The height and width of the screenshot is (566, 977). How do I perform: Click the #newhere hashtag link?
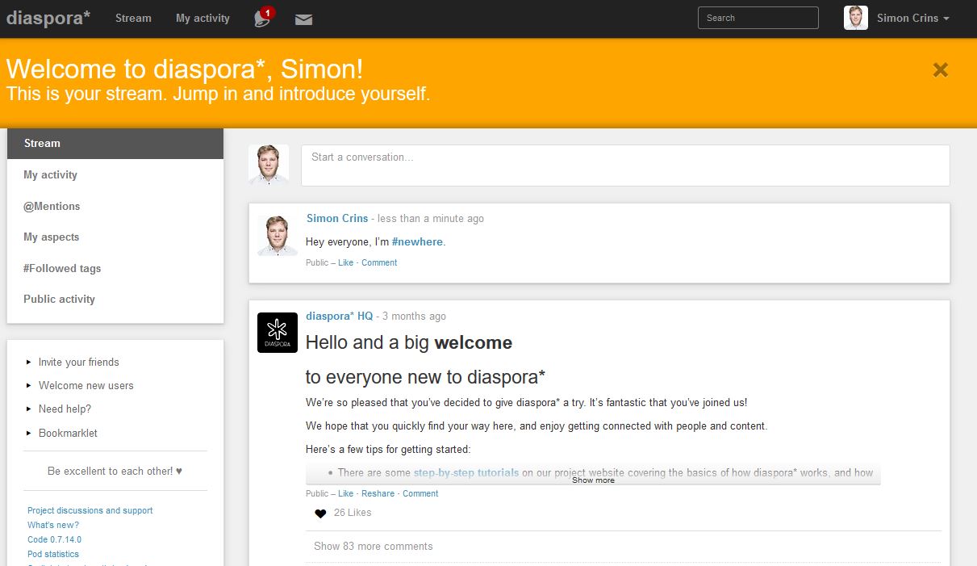tap(417, 241)
